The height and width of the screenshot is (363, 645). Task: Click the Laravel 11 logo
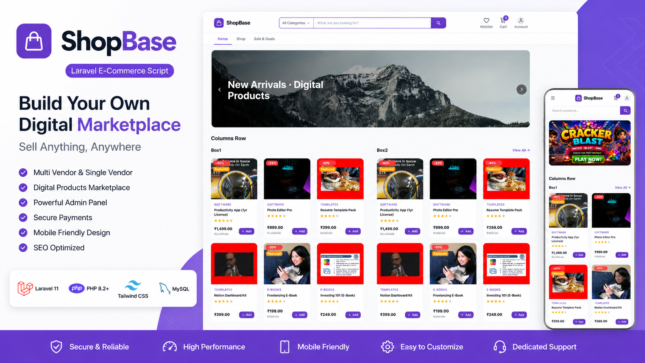[x=25, y=289]
